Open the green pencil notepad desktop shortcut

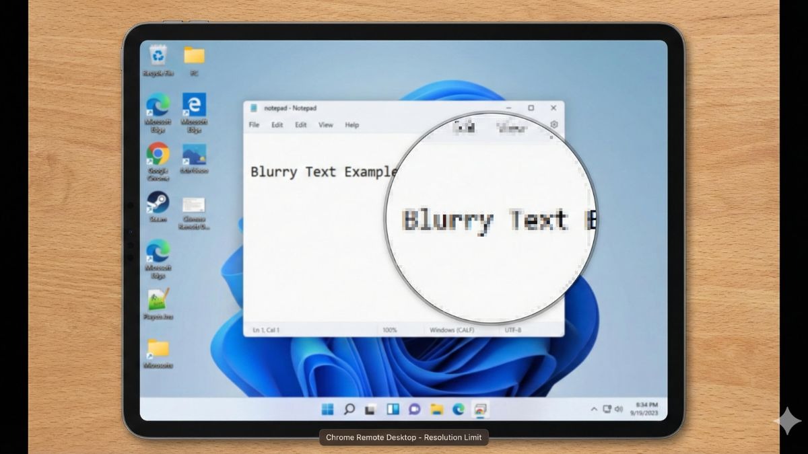tap(158, 300)
